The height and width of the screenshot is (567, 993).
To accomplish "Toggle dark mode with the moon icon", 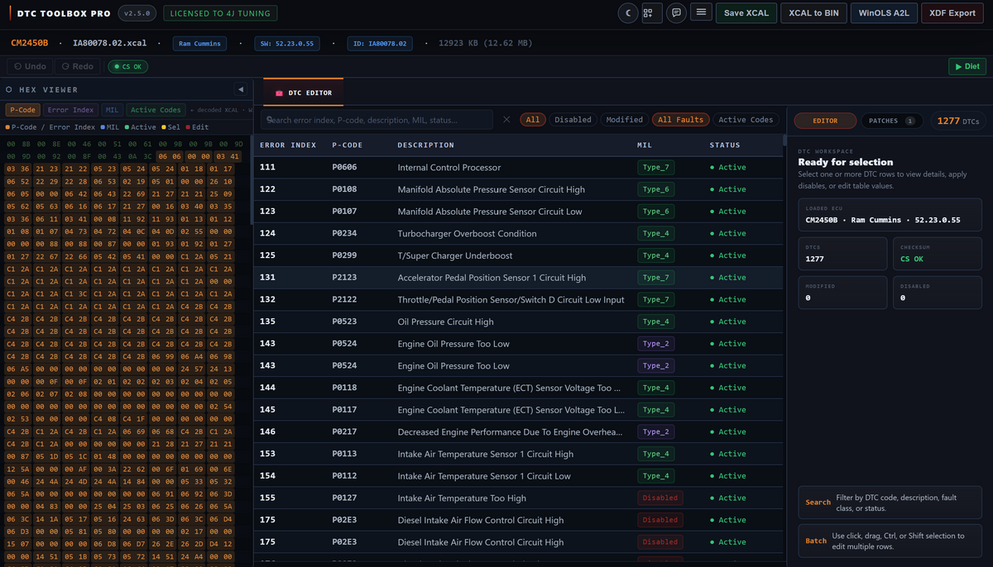I will [x=628, y=12].
